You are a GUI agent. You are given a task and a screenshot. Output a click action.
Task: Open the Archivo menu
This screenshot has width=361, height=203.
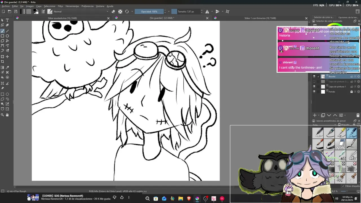click(x=6, y=6)
